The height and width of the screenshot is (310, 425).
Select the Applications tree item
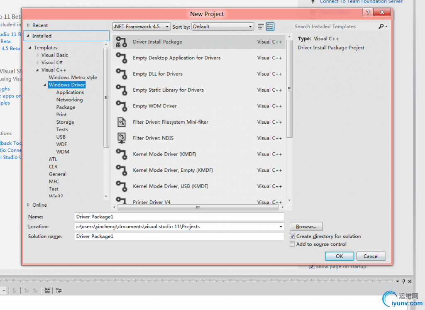tap(70, 93)
